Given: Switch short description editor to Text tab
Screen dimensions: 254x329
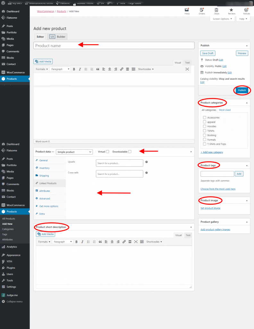Looking at the screenshot, I should (188, 235).
